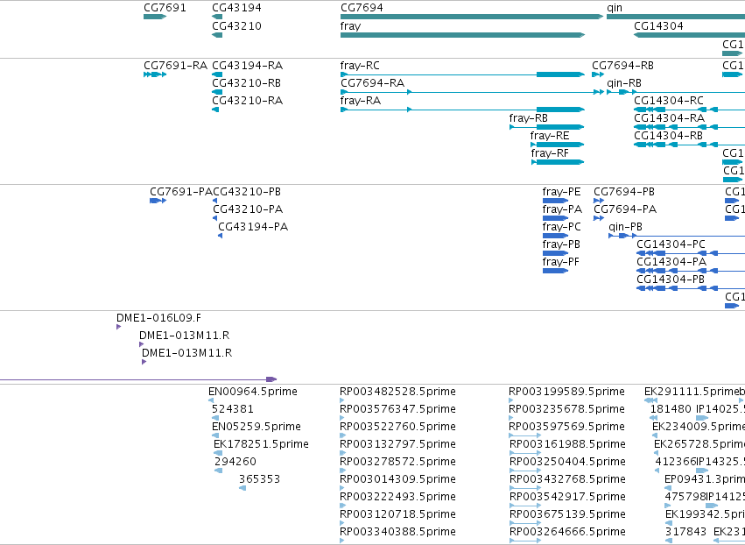Click protein CG14304-PA
This screenshot has height=545, width=745.
click(x=671, y=262)
